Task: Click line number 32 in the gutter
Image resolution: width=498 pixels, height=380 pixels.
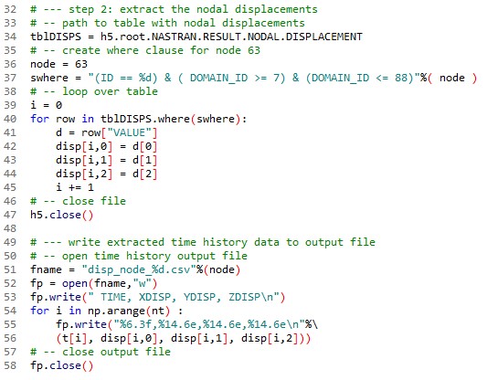Action: 10,9
